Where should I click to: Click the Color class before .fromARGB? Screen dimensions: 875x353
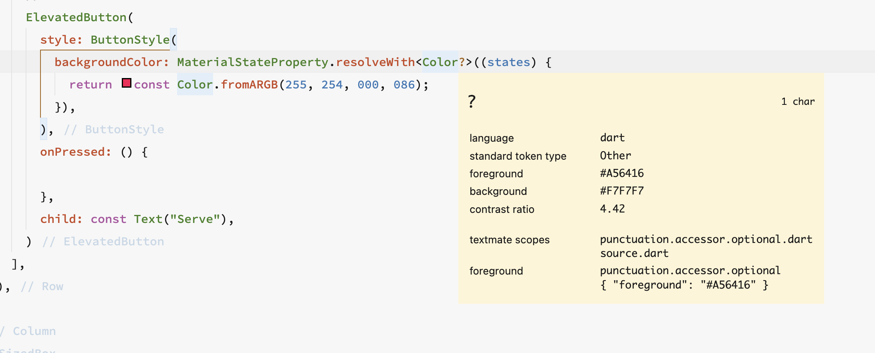pos(195,84)
